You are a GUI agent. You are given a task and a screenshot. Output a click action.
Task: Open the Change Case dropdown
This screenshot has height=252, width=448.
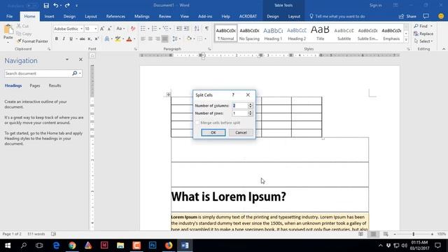tap(120, 29)
